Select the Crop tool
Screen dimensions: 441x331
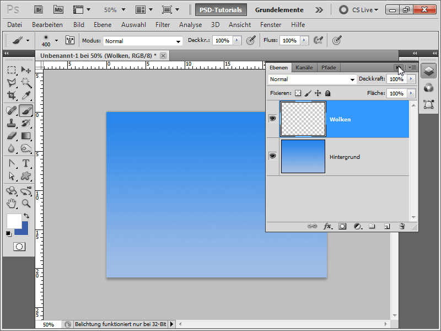[x=12, y=95]
